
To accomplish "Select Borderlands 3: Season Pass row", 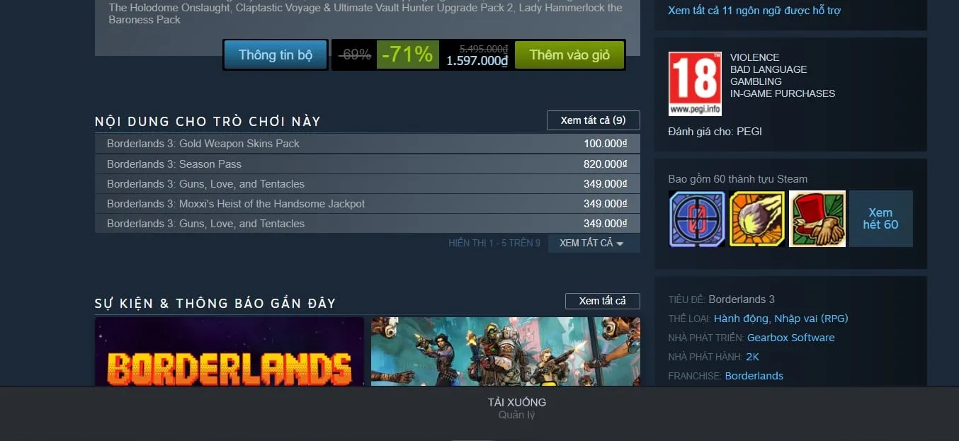I will point(367,164).
